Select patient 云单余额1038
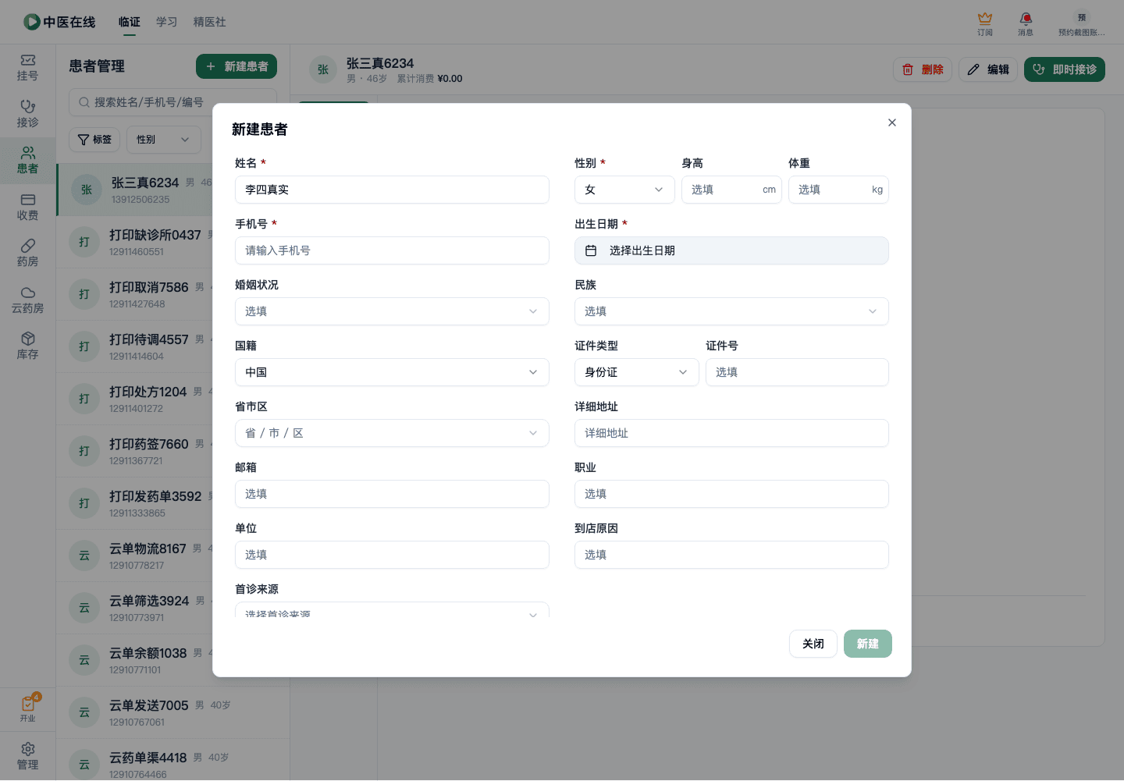Image resolution: width=1124 pixels, height=781 pixels. point(134,660)
